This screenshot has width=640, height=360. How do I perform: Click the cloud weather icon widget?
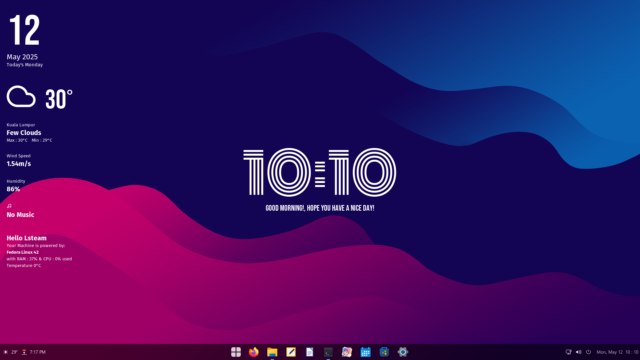click(x=21, y=97)
